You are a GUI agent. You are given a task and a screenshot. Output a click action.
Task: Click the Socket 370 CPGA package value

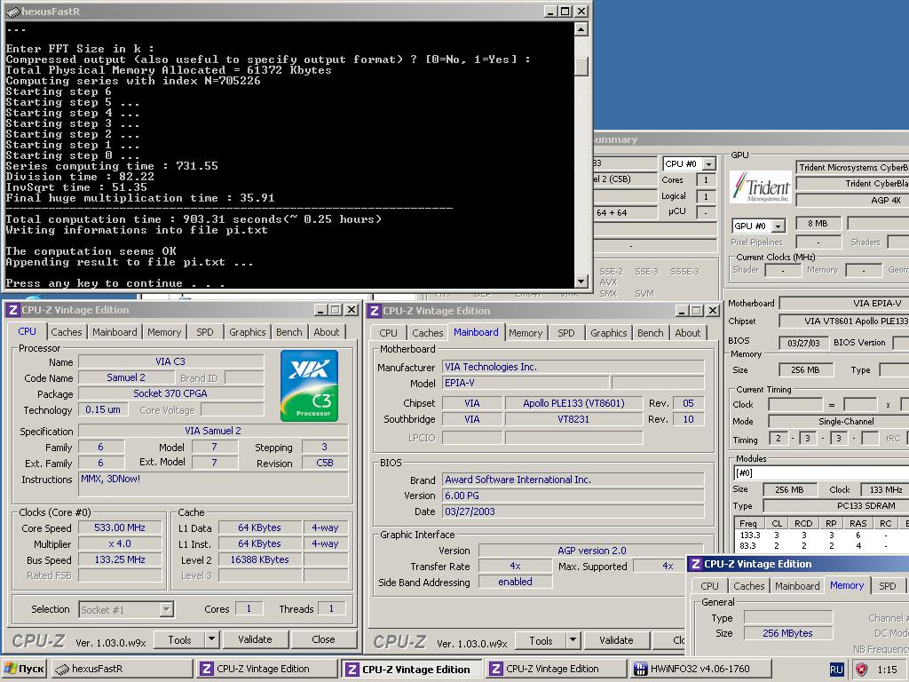(x=170, y=393)
